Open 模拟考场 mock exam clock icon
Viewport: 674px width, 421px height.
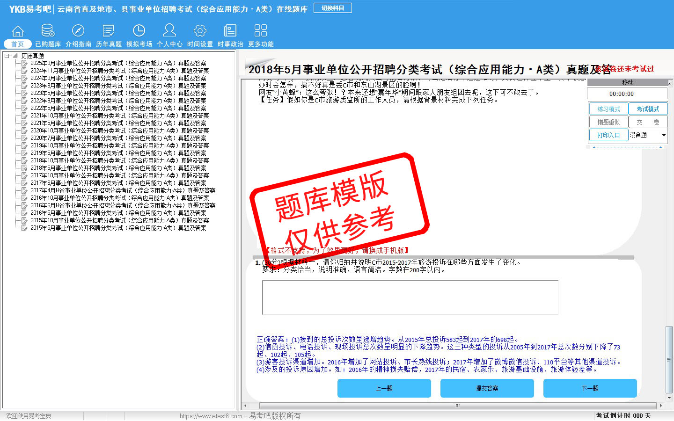pos(139,31)
